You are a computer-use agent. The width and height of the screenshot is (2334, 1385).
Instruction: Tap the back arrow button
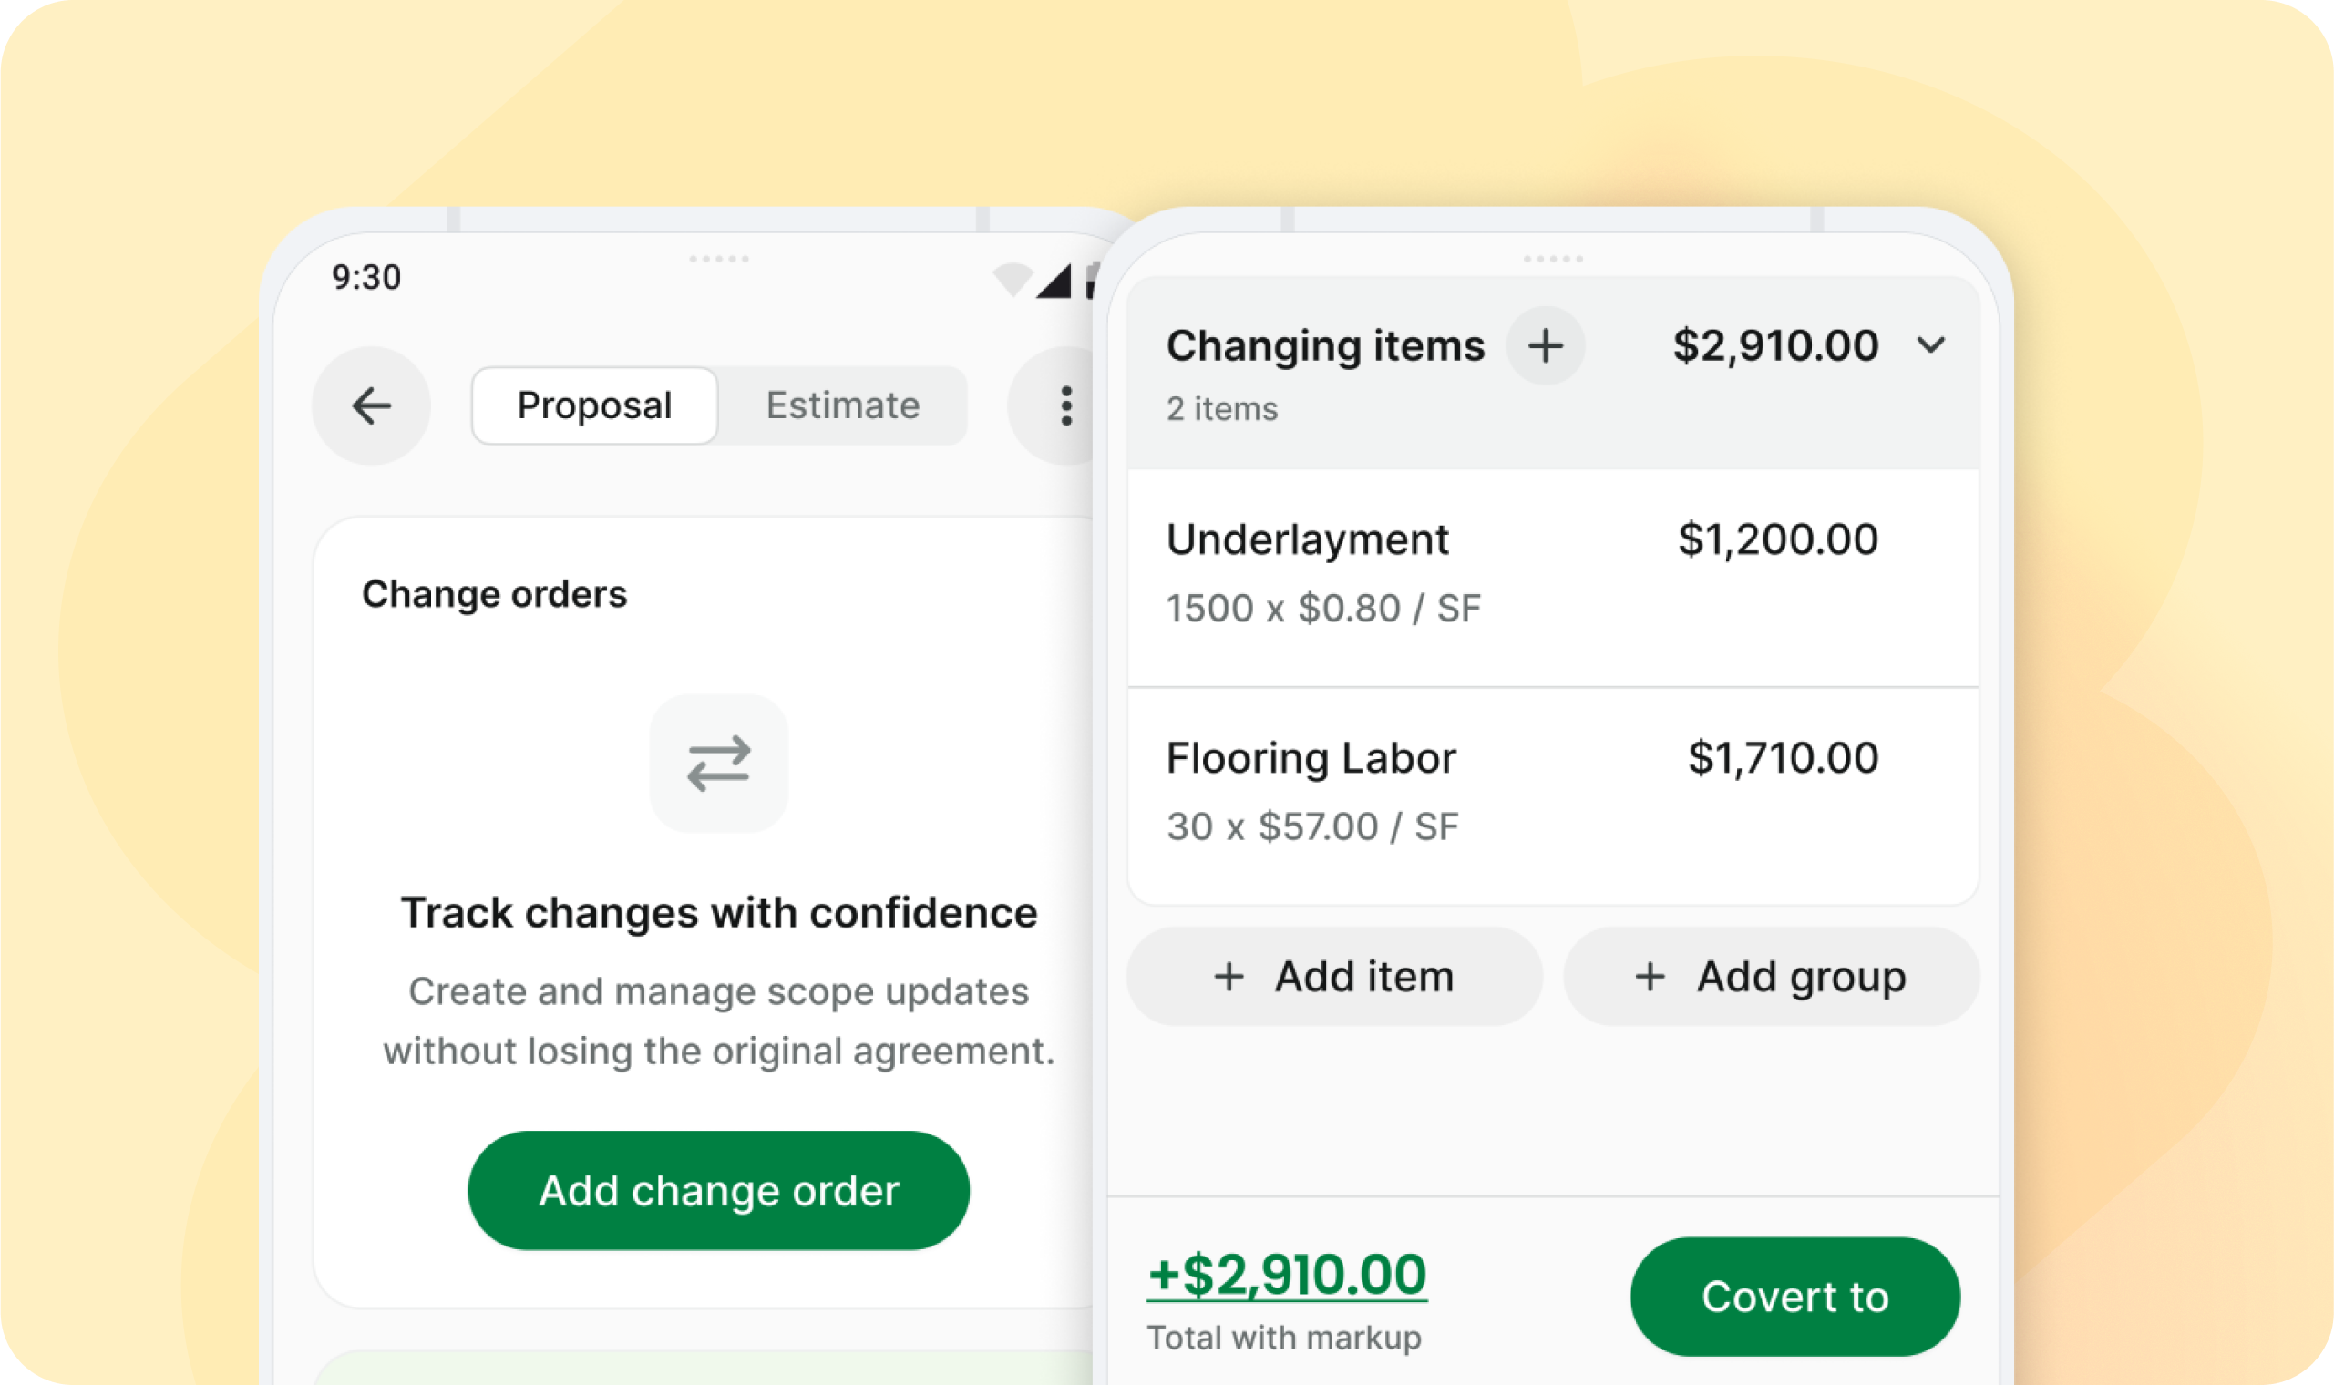[371, 406]
